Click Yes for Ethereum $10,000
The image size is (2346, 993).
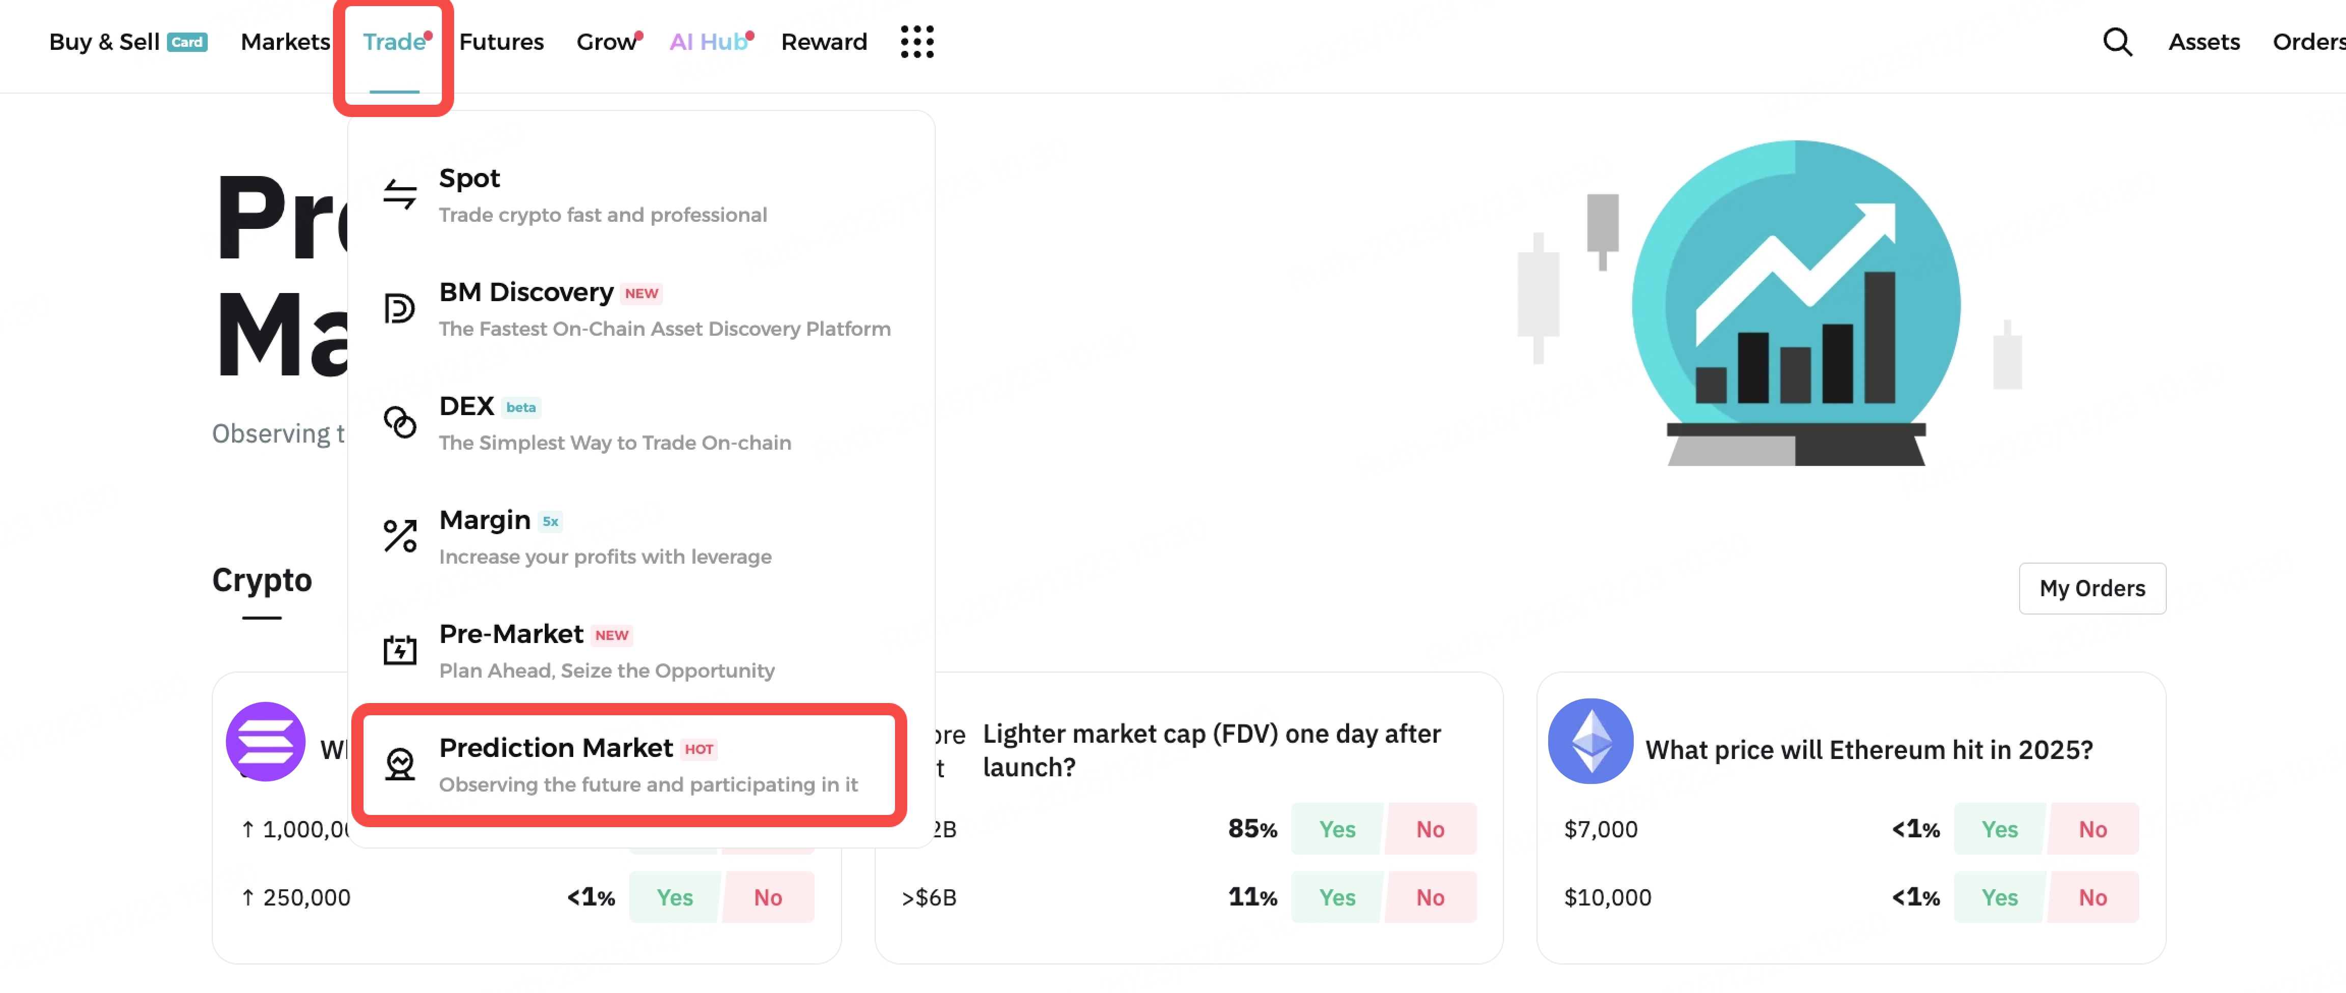1999,896
